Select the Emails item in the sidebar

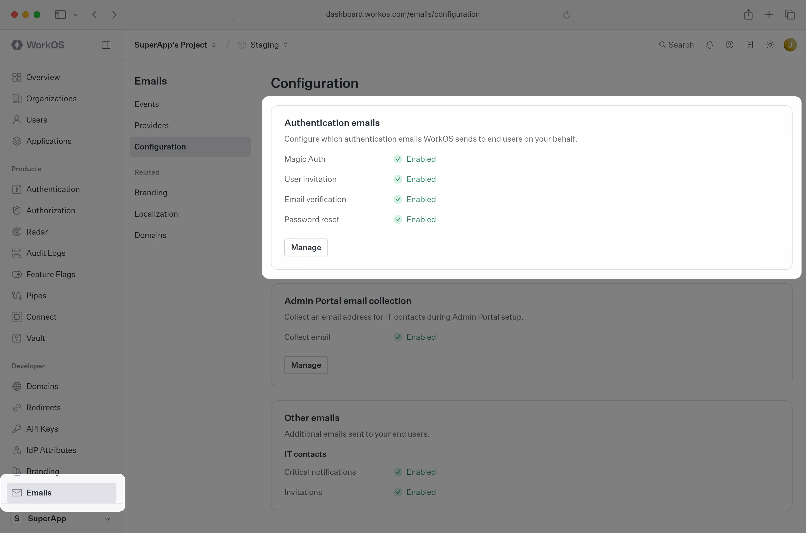coord(61,493)
